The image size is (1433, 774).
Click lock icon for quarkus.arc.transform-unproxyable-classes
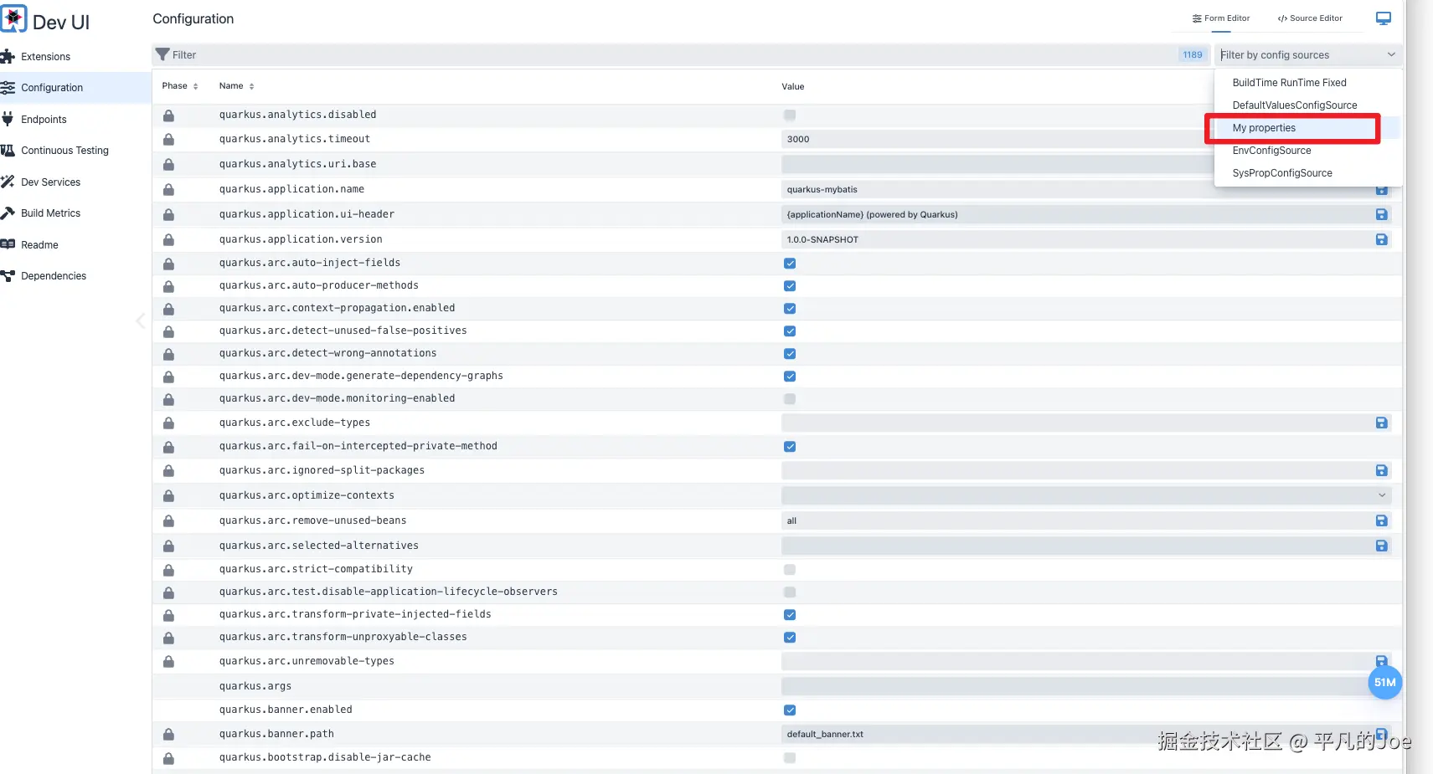(x=168, y=638)
